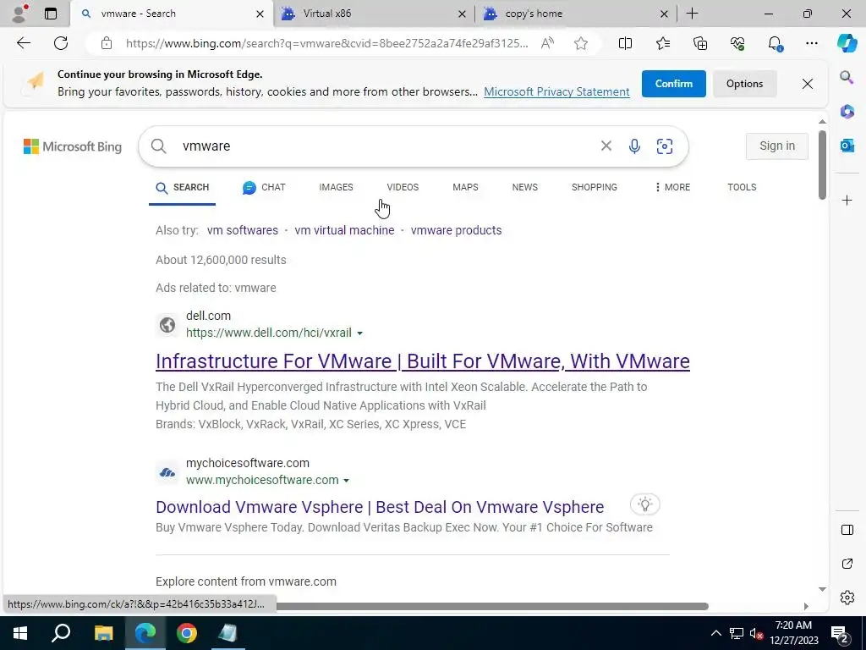Screen dimensions: 866x650
Task: Open the Windows Start menu
Action: pos(20,633)
